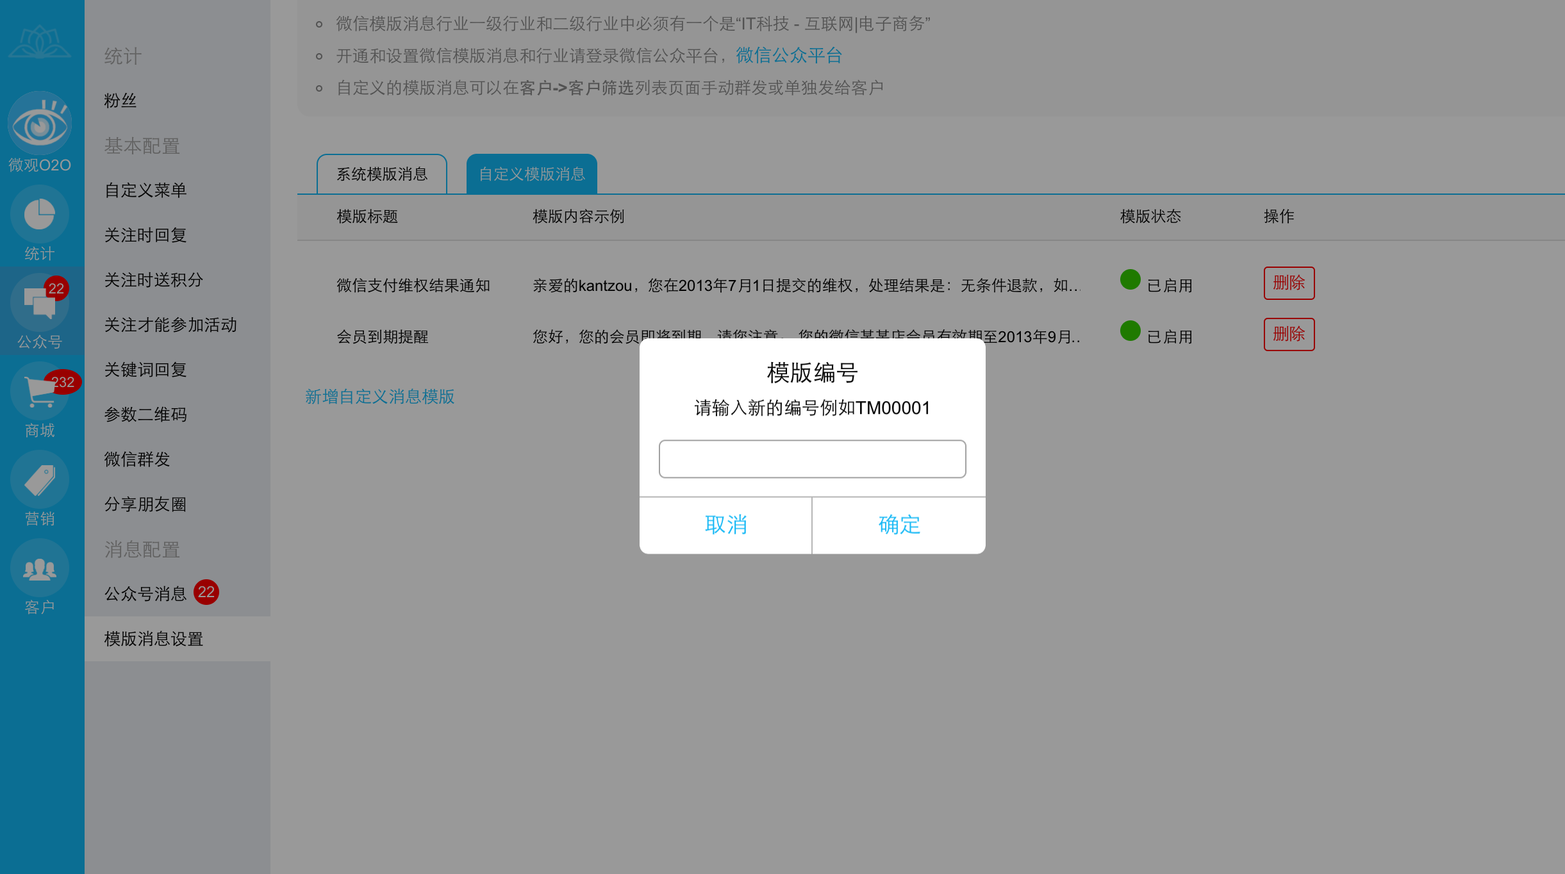This screenshot has height=874, width=1565.
Task: Click the 消息配置 section heading
Action: coord(142,550)
